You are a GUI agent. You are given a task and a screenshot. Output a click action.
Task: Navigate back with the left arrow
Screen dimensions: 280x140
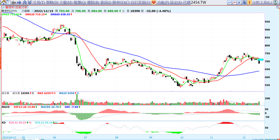[14, 2]
